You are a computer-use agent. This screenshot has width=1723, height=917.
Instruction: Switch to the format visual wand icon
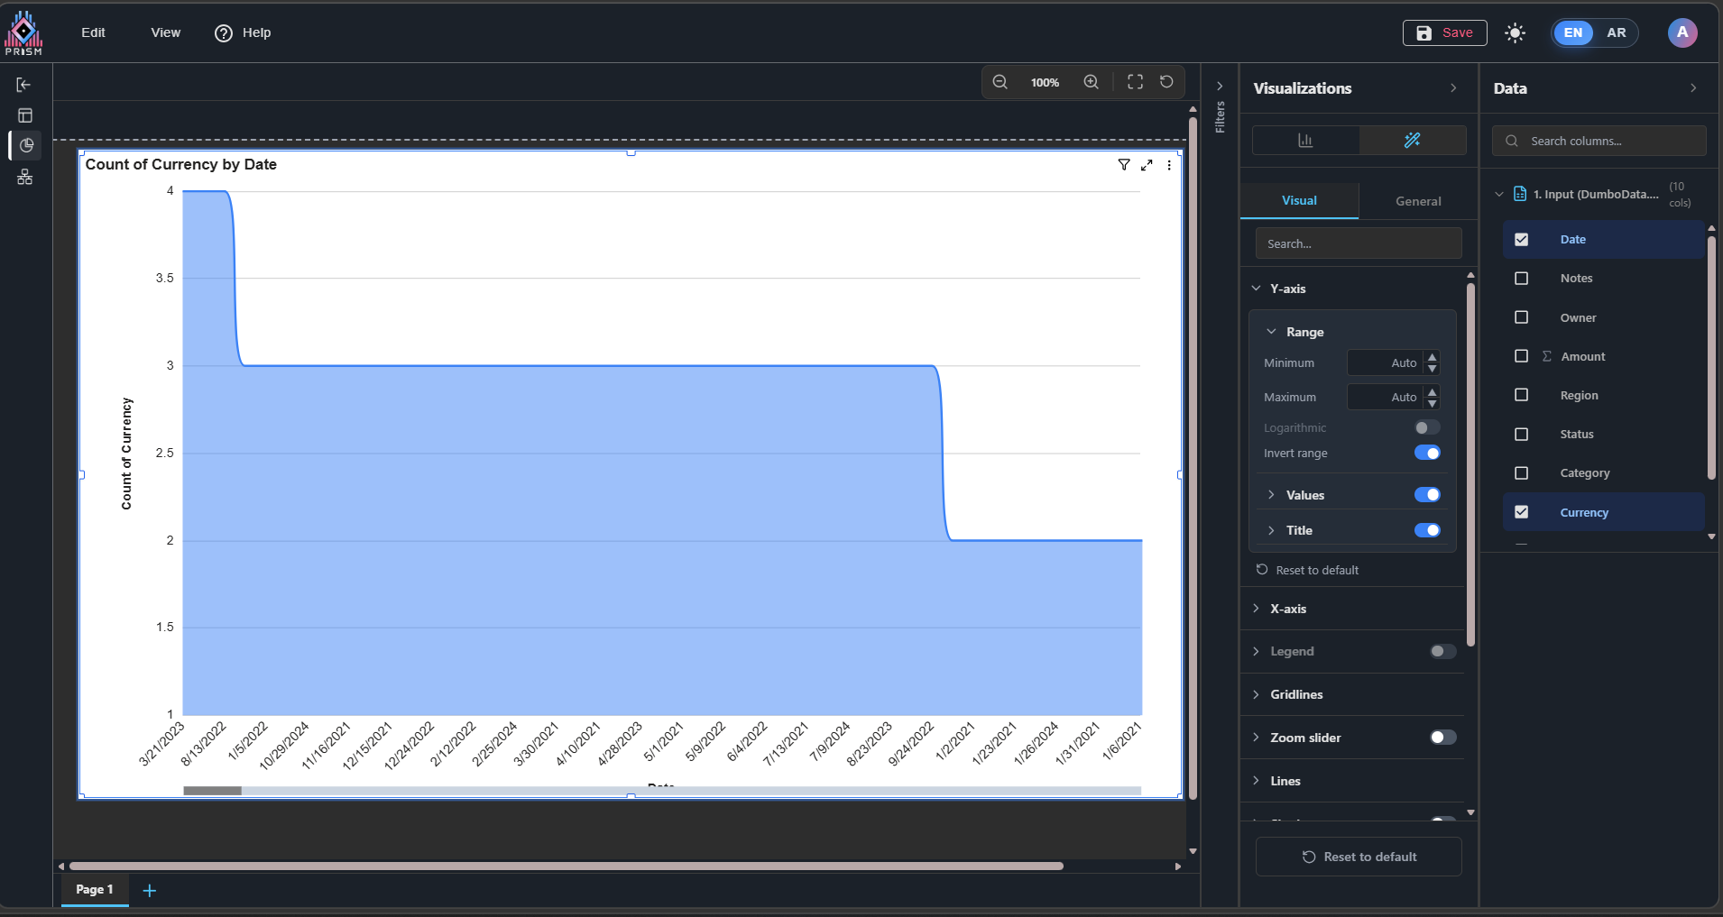pyautogui.click(x=1412, y=141)
